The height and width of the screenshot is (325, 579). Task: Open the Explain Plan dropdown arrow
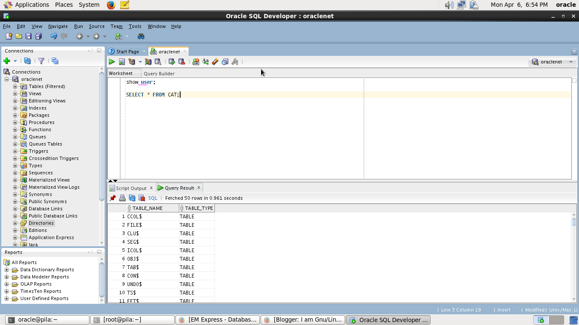140,62
